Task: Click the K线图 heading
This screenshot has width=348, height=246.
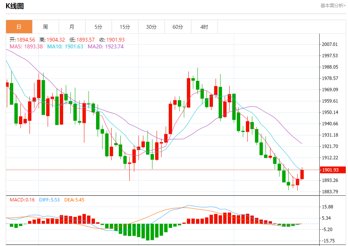Action: pos(15,6)
